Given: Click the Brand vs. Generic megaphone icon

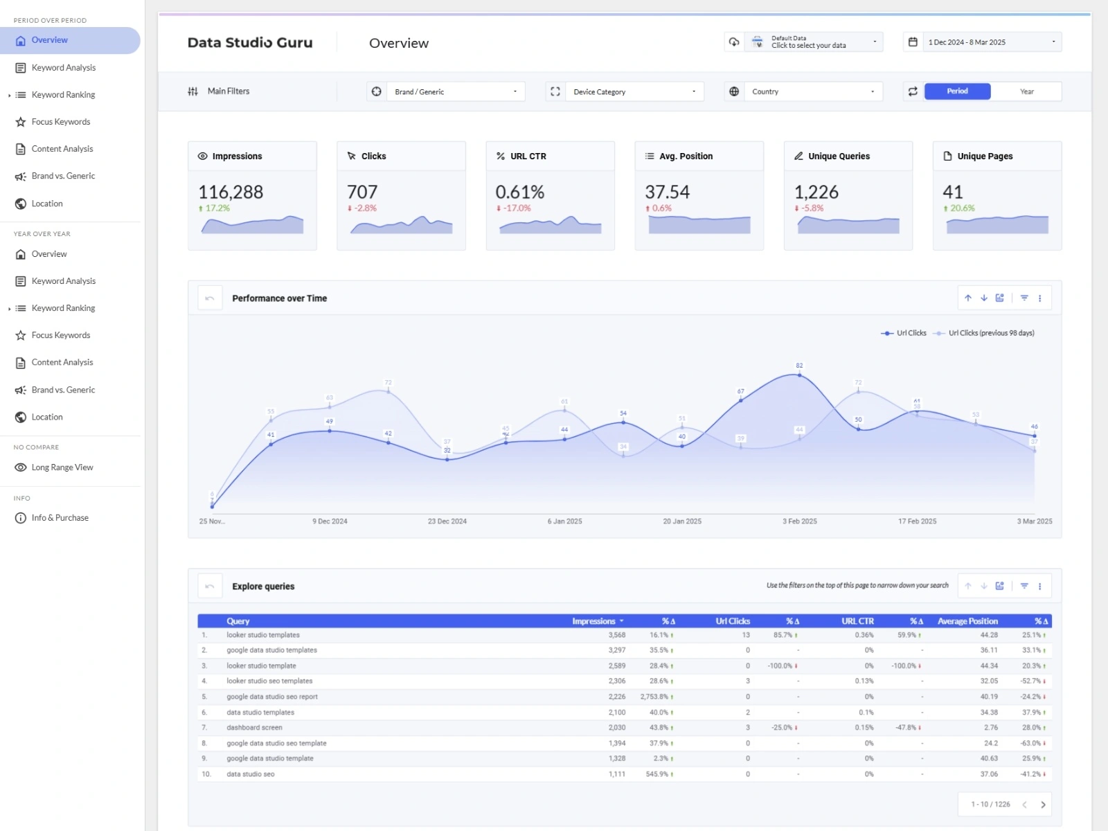Looking at the screenshot, I should tap(21, 175).
